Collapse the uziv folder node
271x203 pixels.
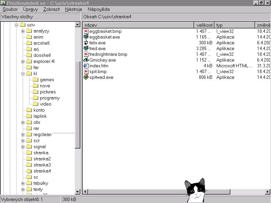pos(16,25)
